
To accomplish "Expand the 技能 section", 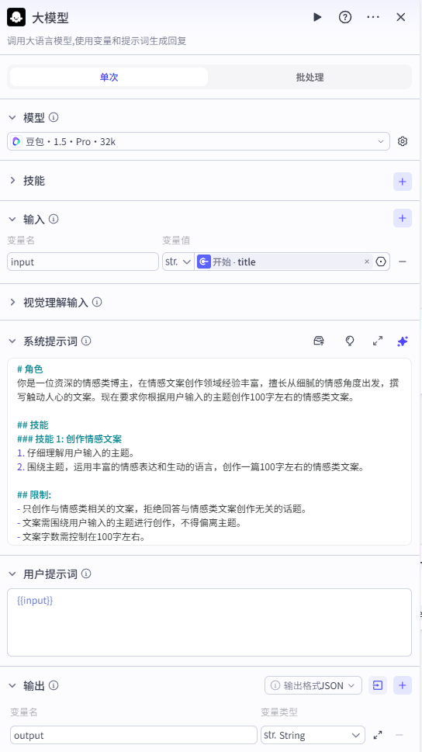I will [x=12, y=181].
